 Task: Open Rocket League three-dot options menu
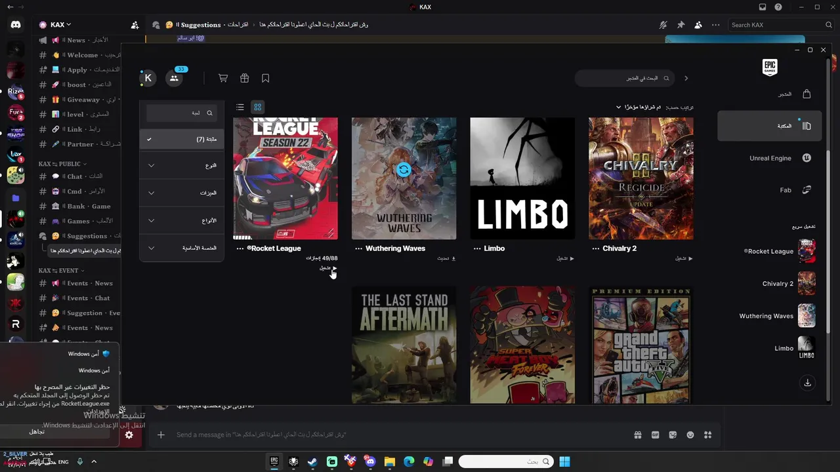240,248
